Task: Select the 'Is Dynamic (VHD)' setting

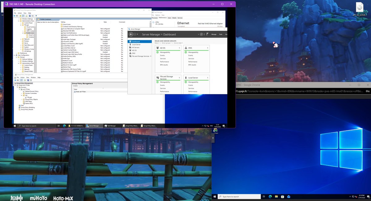Action: point(68,41)
